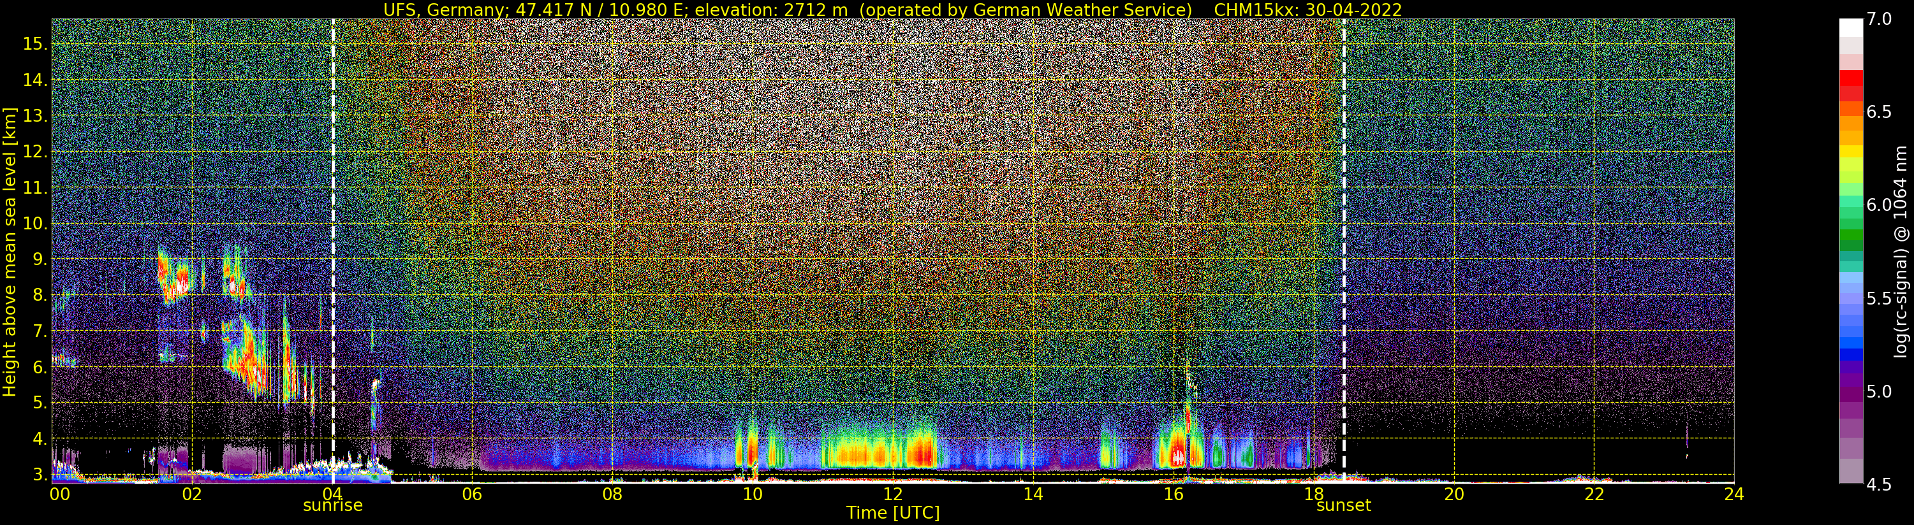Screen dimensions: 1914x525
Task: Click the 'Height above mean sea level [km]' label
Action: coord(10,252)
